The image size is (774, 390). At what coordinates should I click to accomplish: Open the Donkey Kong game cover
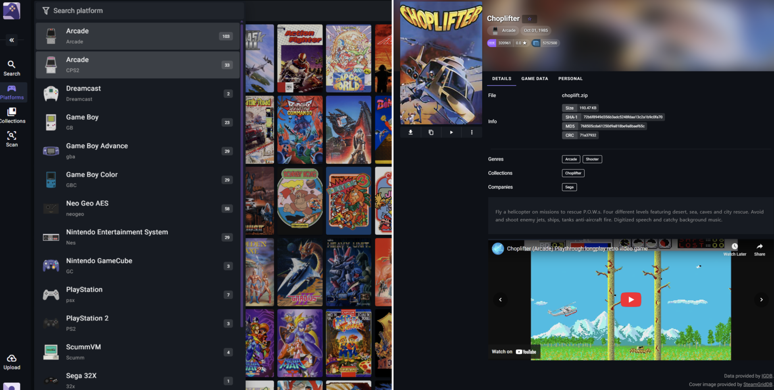pos(300,201)
